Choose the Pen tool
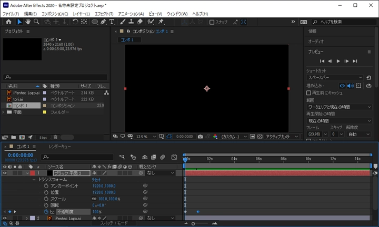 pyautogui.click(x=104, y=22)
